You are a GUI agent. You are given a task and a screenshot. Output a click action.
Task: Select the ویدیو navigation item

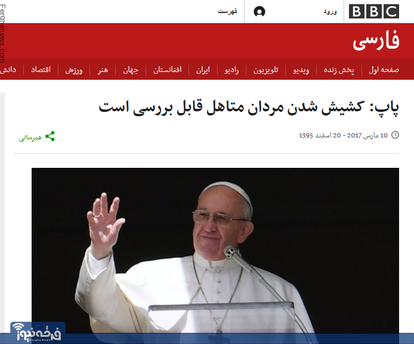click(x=301, y=70)
